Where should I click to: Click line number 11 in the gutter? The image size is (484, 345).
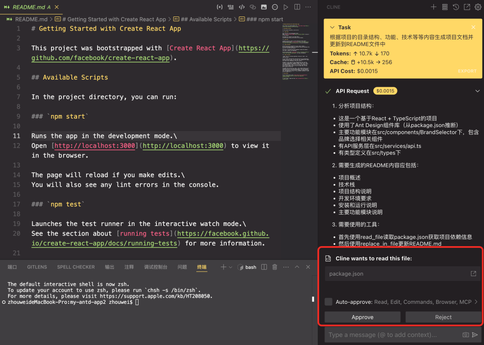[17, 136]
